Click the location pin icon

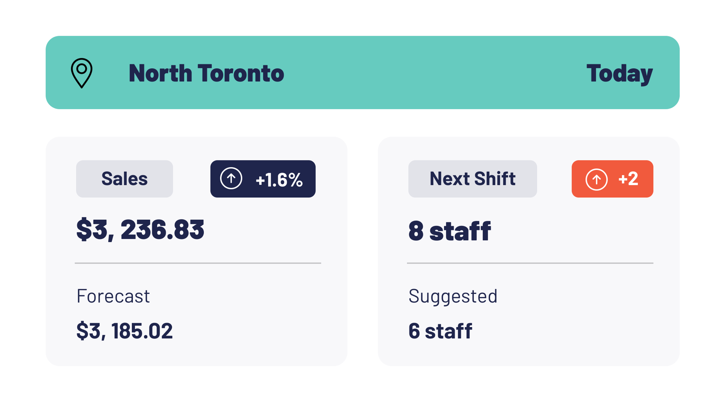click(x=81, y=73)
